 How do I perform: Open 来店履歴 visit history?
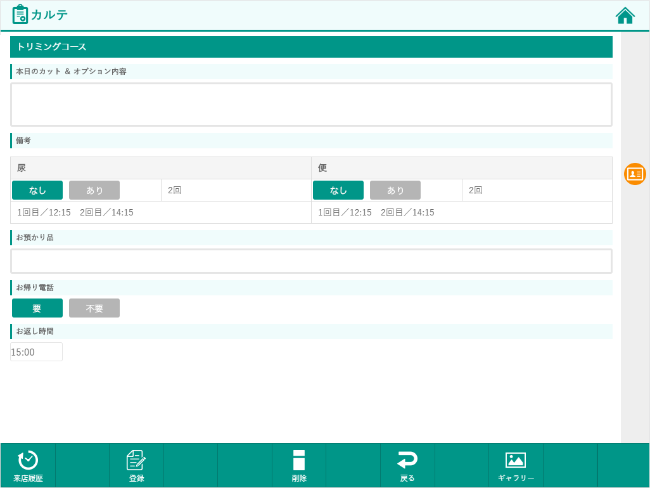tap(28, 465)
